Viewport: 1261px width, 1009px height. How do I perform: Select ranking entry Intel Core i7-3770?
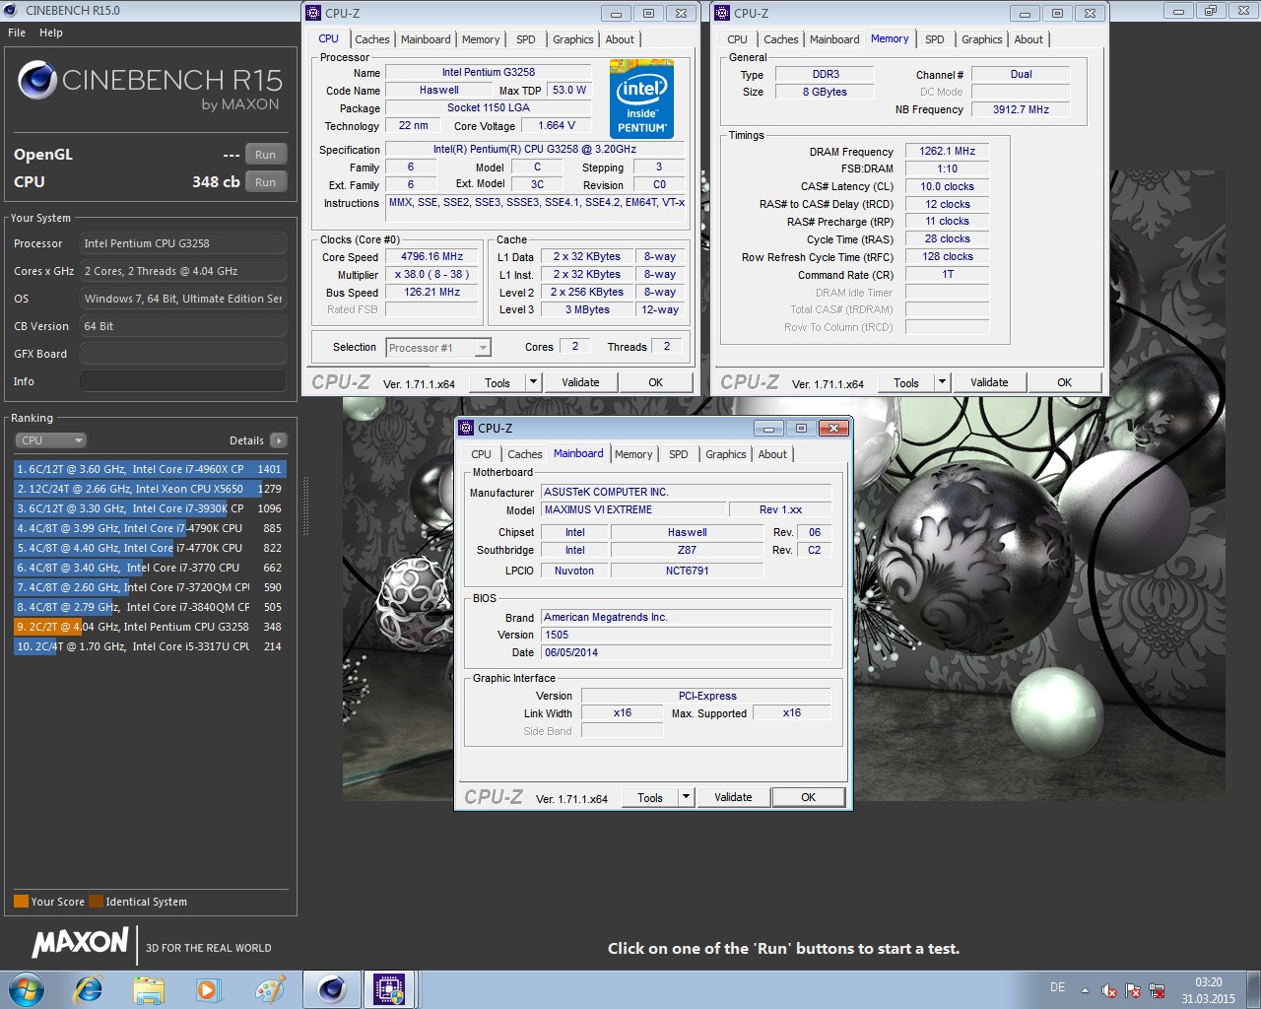tap(150, 568)
